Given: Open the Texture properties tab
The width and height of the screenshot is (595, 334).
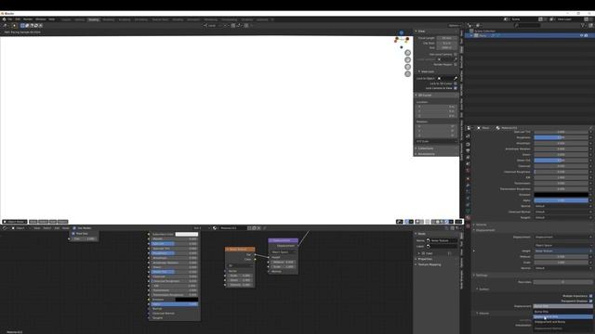Looking at the screenshot, I should 468,225.
